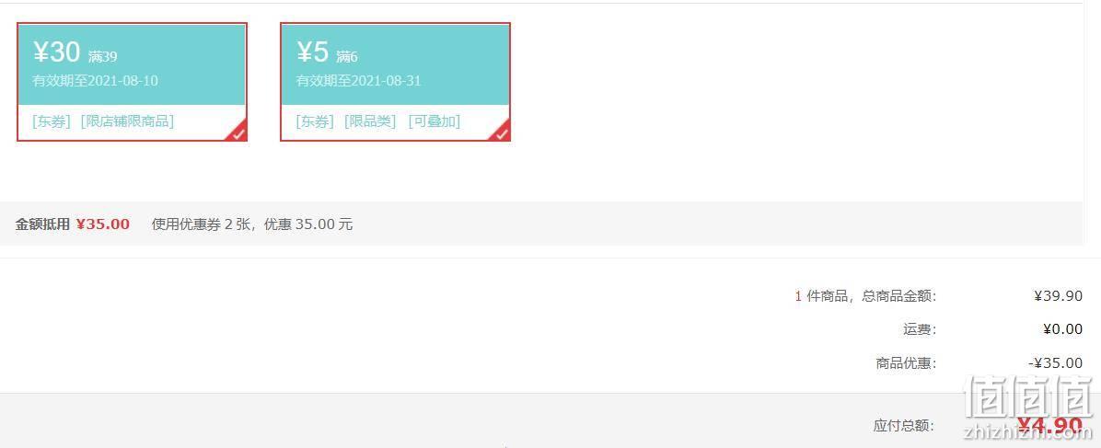Deselect the checkmark on the ¥30 coupon

pos(238,132)
